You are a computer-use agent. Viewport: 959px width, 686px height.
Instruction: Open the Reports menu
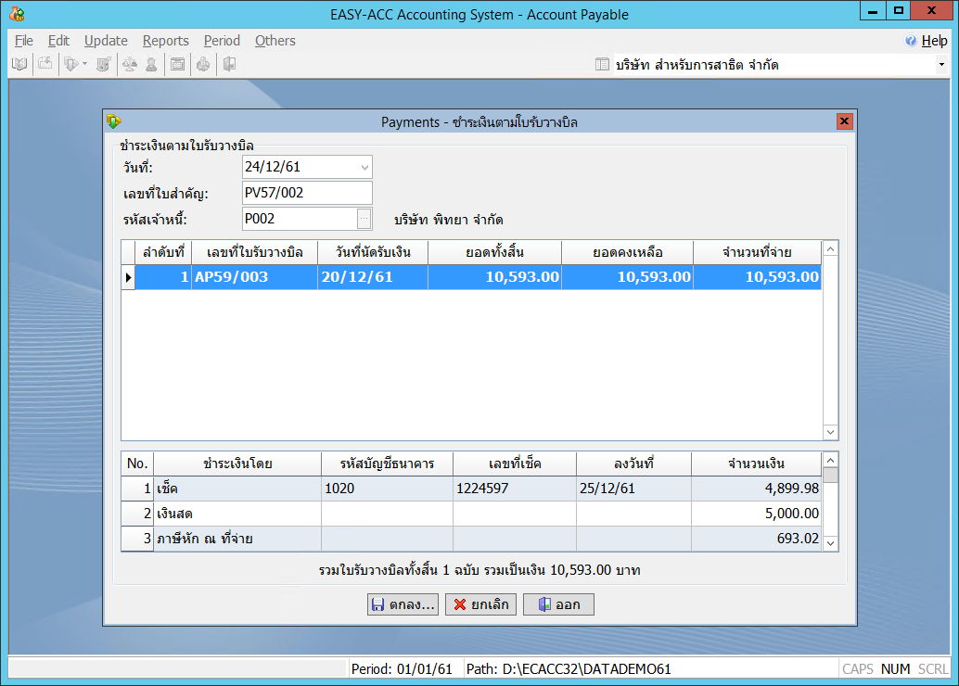165,41
